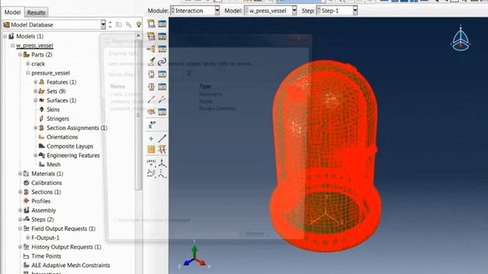Expand the crack part node

click(x=27, y=64)
